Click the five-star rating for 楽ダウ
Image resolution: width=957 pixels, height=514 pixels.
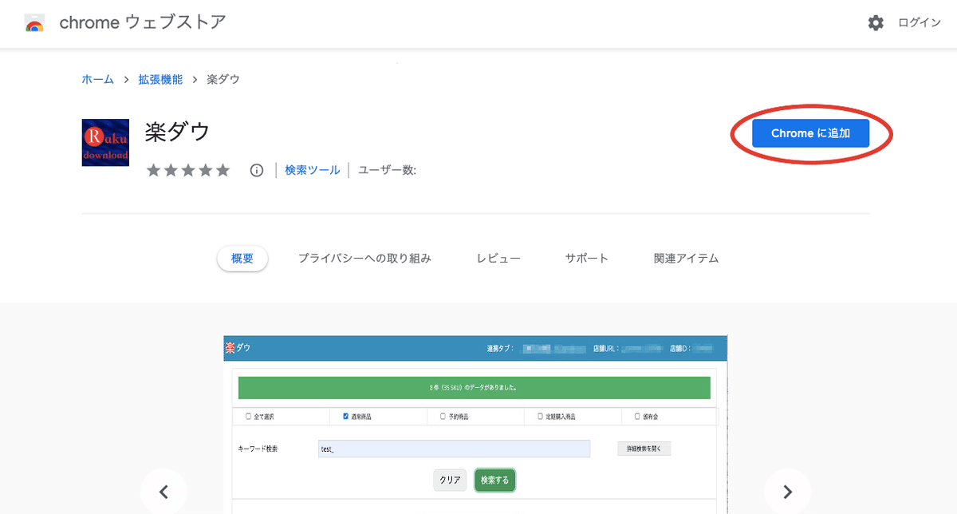pos(187,170)
